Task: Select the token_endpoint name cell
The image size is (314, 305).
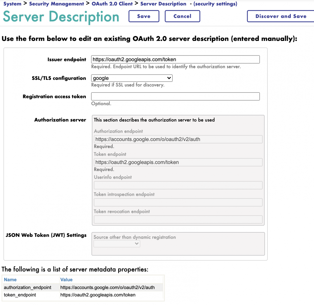Action: 20,295
